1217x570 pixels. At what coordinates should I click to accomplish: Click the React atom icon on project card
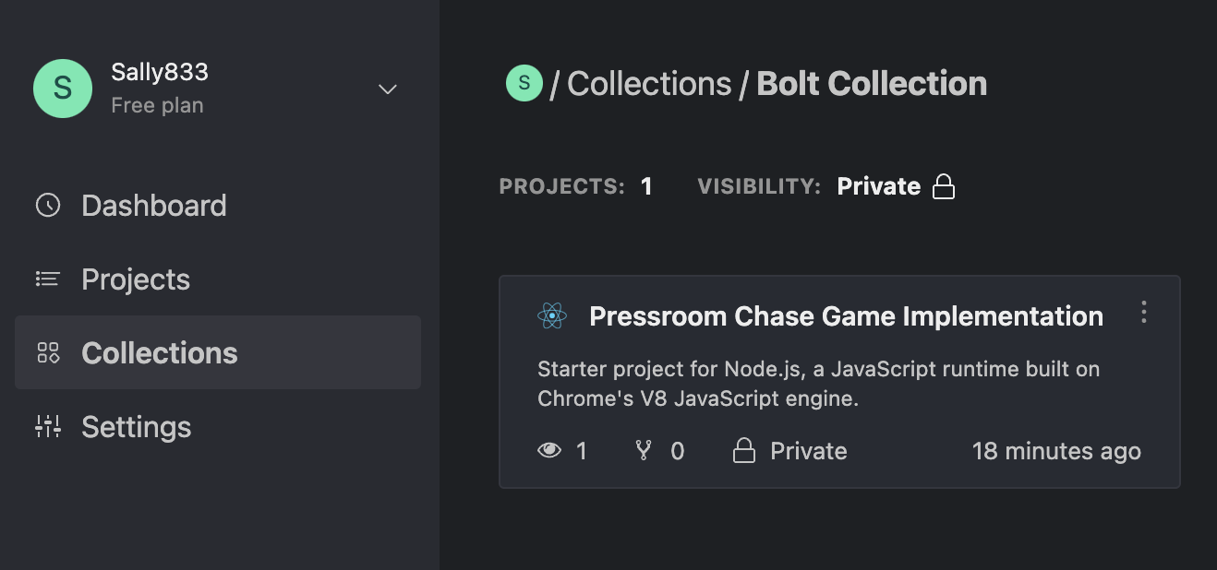tap(552, 316)
